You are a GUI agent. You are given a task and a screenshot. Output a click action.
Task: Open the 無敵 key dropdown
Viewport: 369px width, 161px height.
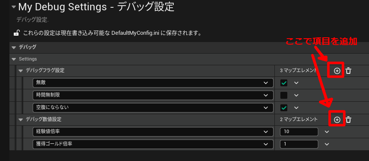pyautogui.click(x=153, y=83)
